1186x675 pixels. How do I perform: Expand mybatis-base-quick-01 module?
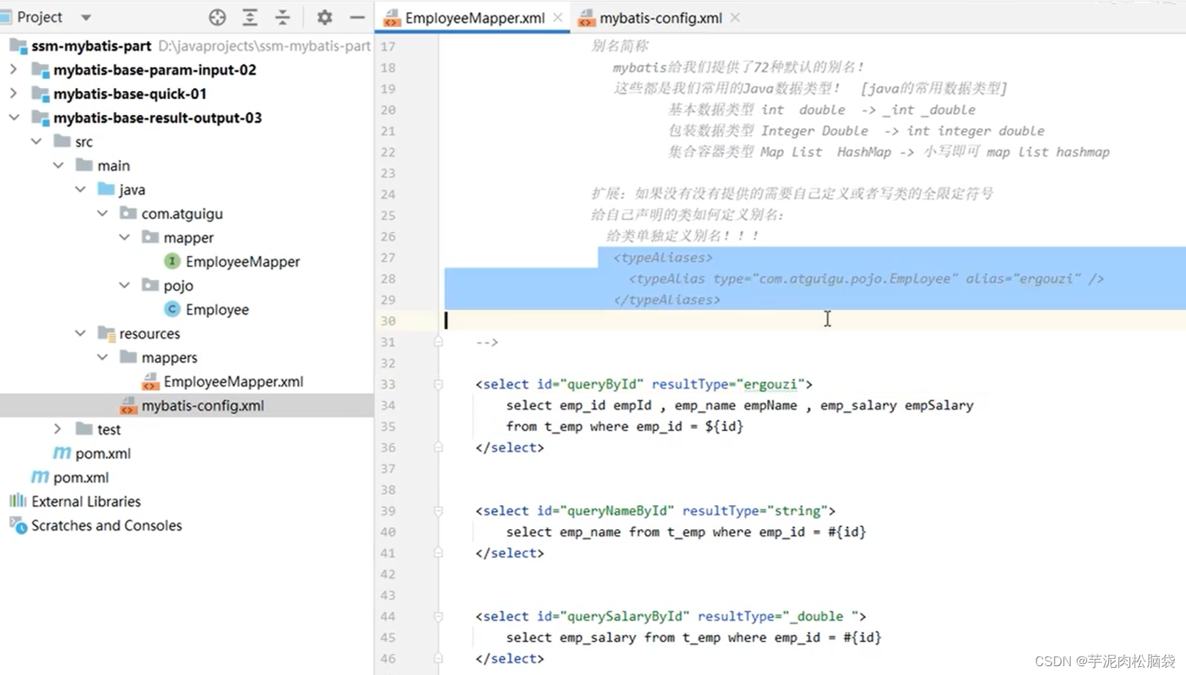pos(13,94)
